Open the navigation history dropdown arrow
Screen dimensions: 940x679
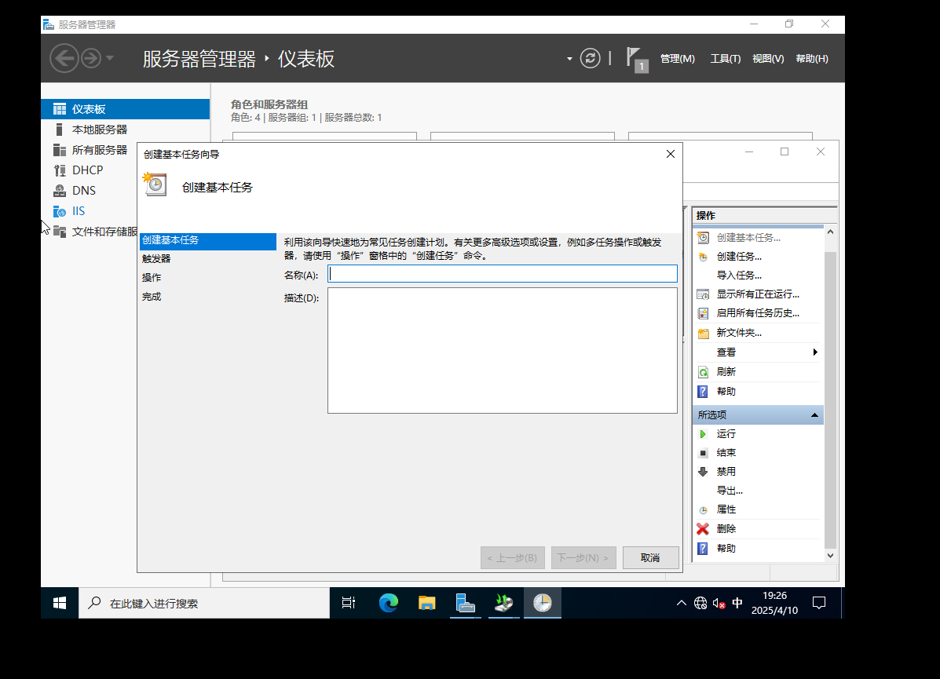(110, 58)
